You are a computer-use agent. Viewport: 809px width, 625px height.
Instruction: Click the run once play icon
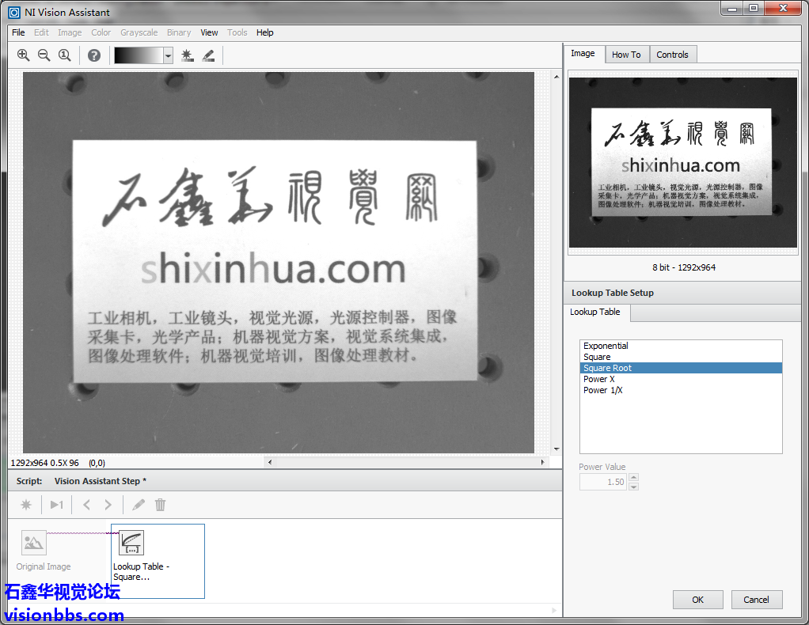pyautogui.click(x=56, y=505)
